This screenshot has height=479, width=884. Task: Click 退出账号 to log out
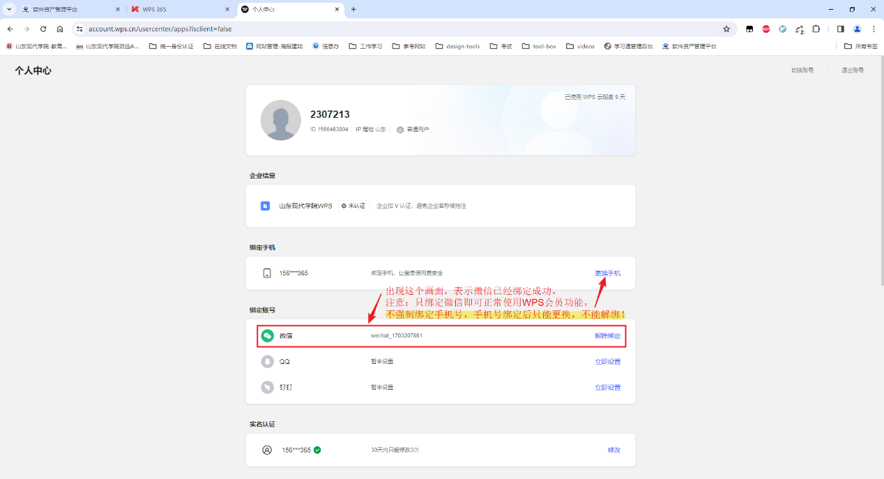[852, 70]
